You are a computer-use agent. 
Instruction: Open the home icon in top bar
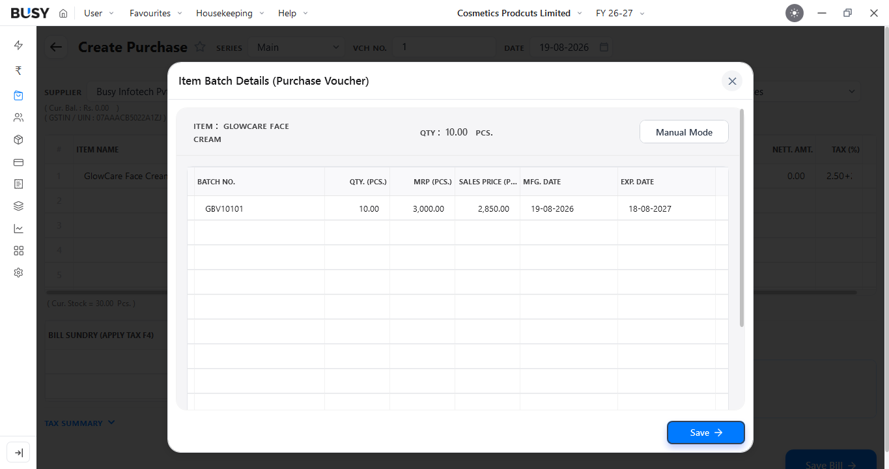click(63, 13)
